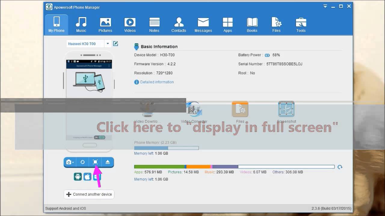385x216 pixels.
Task: Click the purple Music storage segment
Action: coord(225,167)
